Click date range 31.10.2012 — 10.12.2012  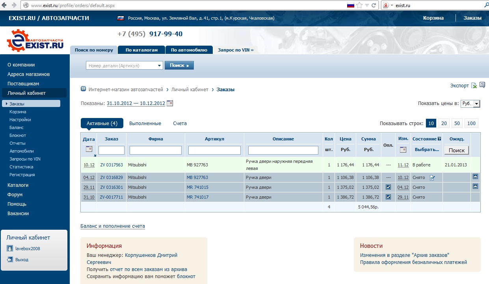pos(136,103)
